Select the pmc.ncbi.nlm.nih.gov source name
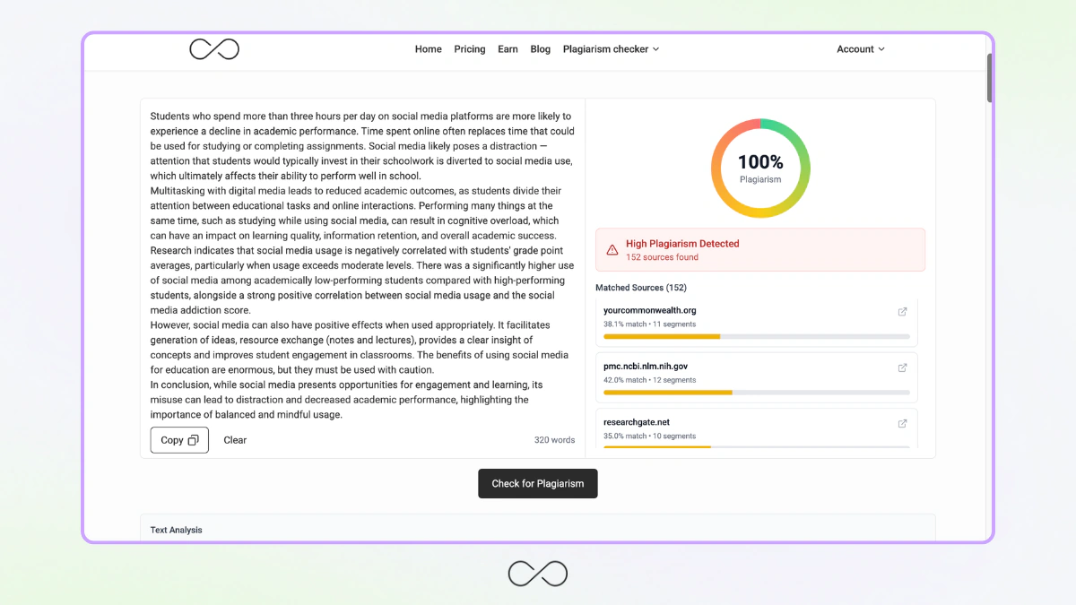 (646, 366)
